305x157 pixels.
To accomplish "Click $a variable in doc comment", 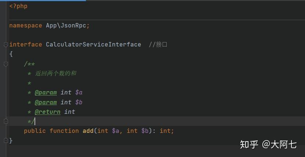I will click(x=79, y=93).
